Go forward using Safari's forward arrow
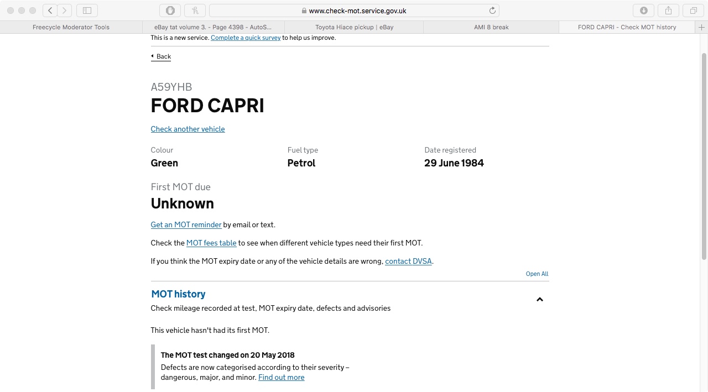The image size is (708, 392). [65, 11]
